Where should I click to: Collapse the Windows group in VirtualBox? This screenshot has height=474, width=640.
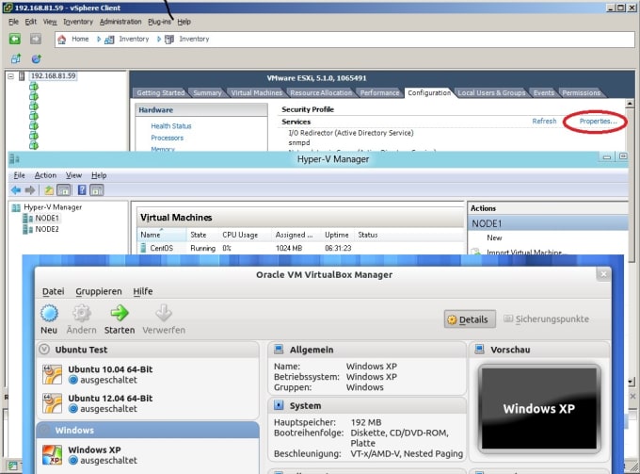point(44,430)
